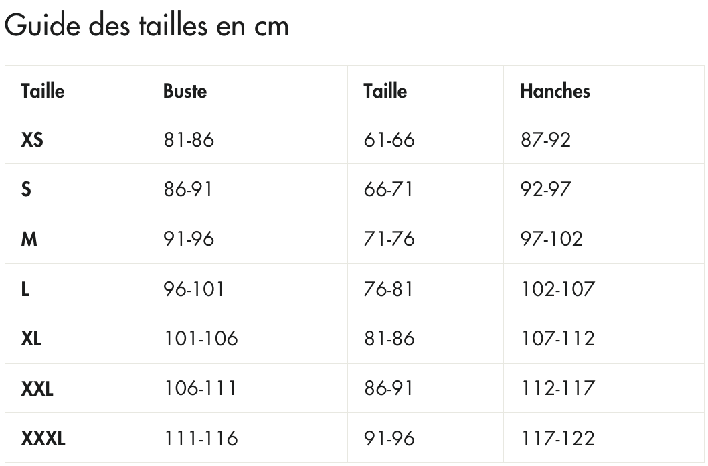Screen dimensions: 708x466
Task: Select the waist value 91-96
Action: click(x=389, y=438)
